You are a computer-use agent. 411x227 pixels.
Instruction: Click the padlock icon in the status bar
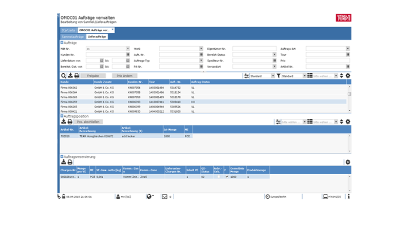[x=63, y=196]
